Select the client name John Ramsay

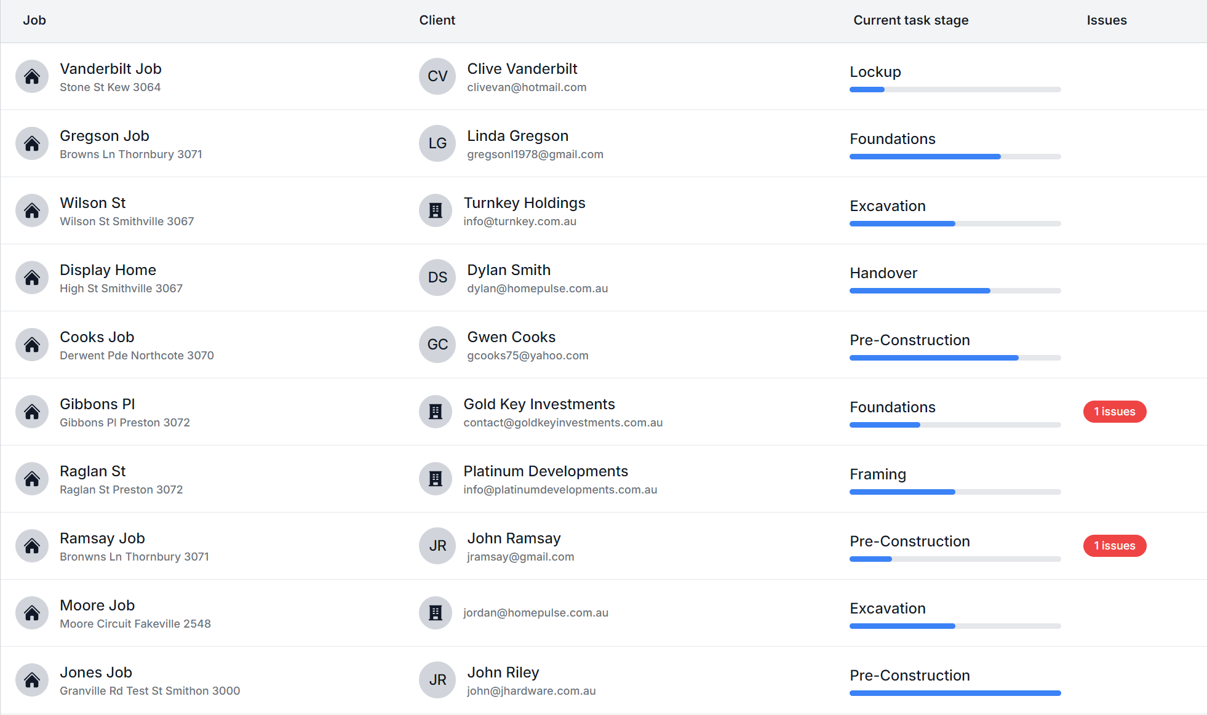[514, 538]
